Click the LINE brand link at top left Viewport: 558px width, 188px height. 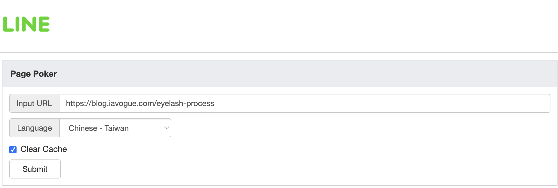[x=26, y=24]
